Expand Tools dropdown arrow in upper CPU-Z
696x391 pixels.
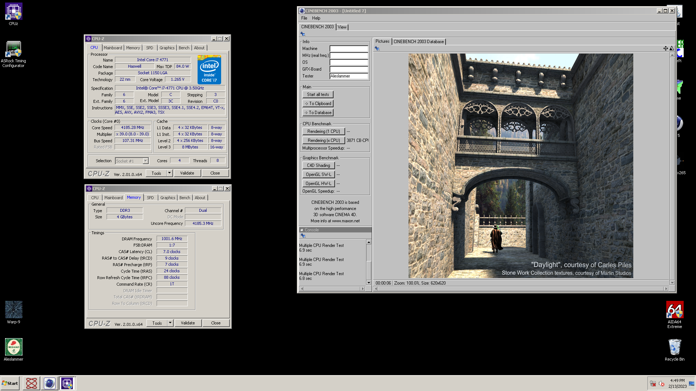[169, 173]
